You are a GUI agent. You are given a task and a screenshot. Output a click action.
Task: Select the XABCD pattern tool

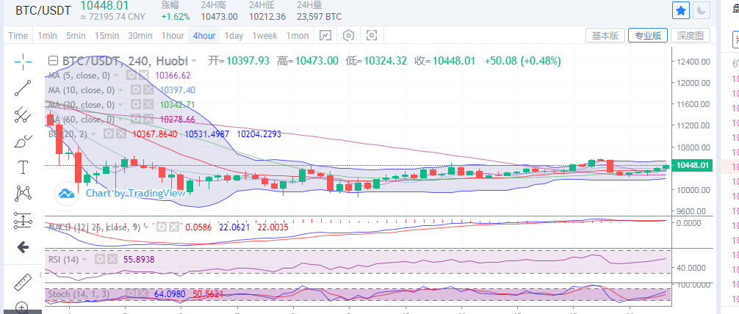23,193
